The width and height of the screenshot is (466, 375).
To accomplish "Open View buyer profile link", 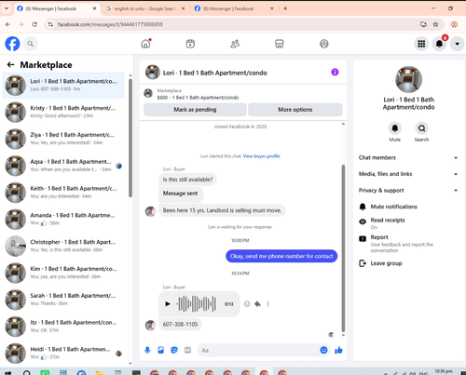I will pyautogui.click(x=261, y=156).
